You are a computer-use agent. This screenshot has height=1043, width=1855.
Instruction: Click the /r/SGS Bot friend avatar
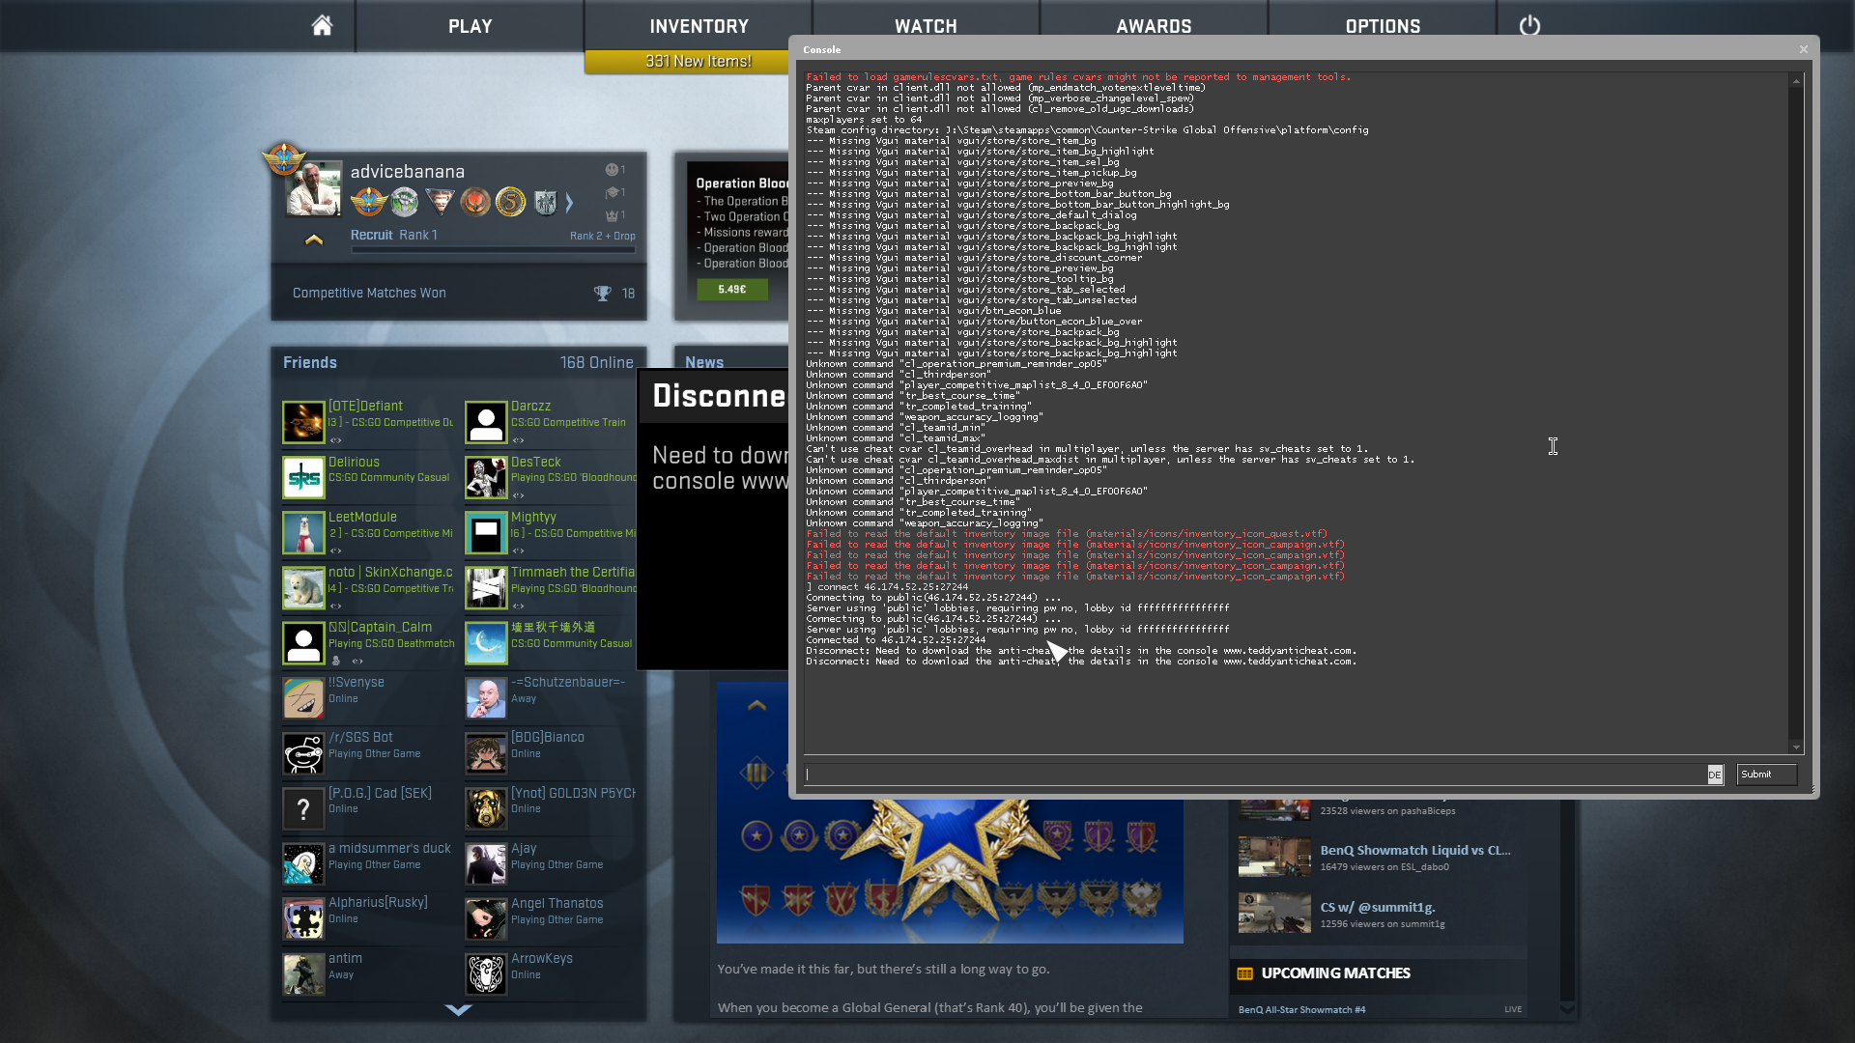pos(303,753)
